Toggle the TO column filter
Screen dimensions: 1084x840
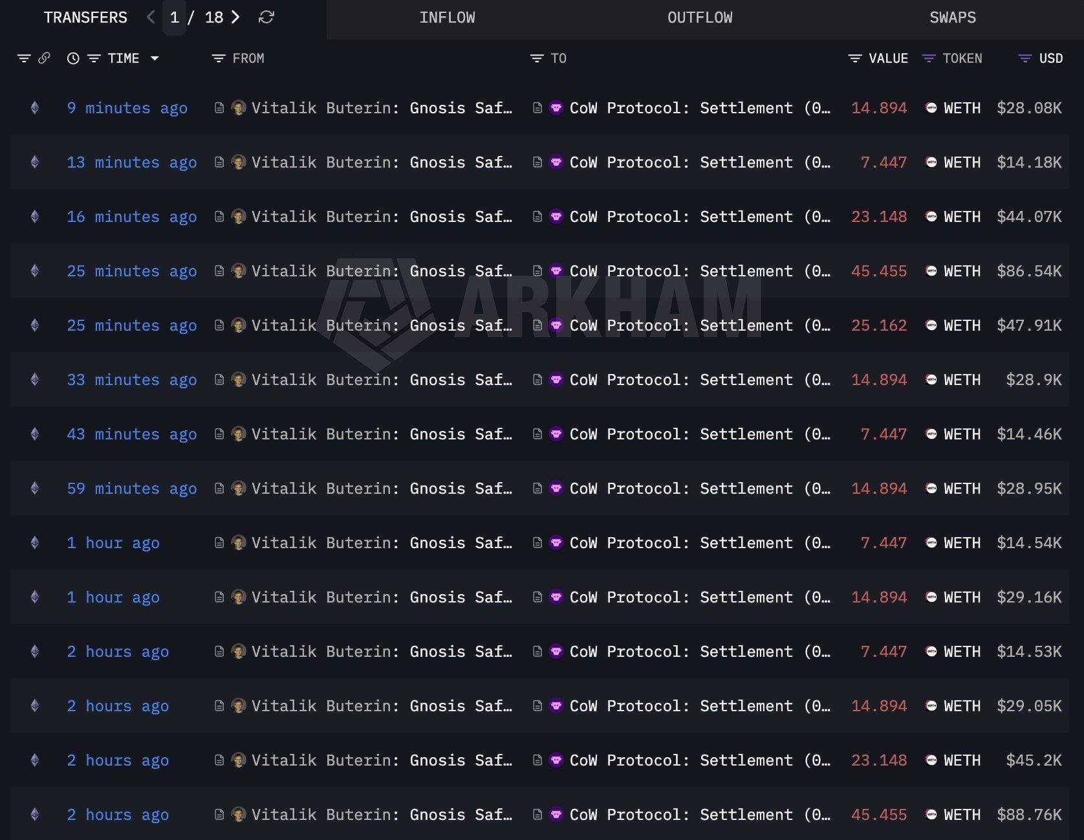[x=536, y=58]
